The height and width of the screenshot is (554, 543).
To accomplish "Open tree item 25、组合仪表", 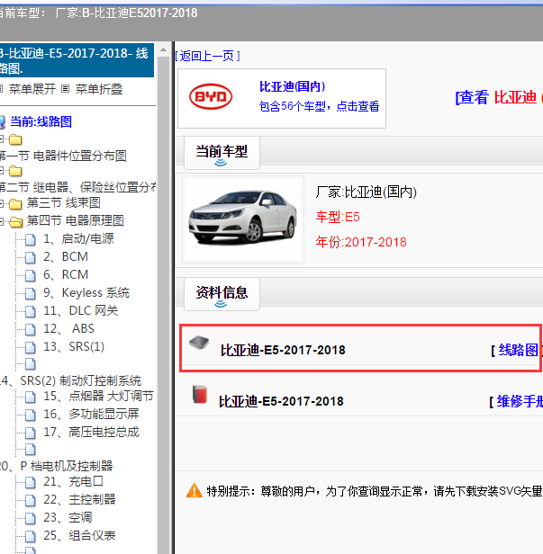I will point(79,536).
